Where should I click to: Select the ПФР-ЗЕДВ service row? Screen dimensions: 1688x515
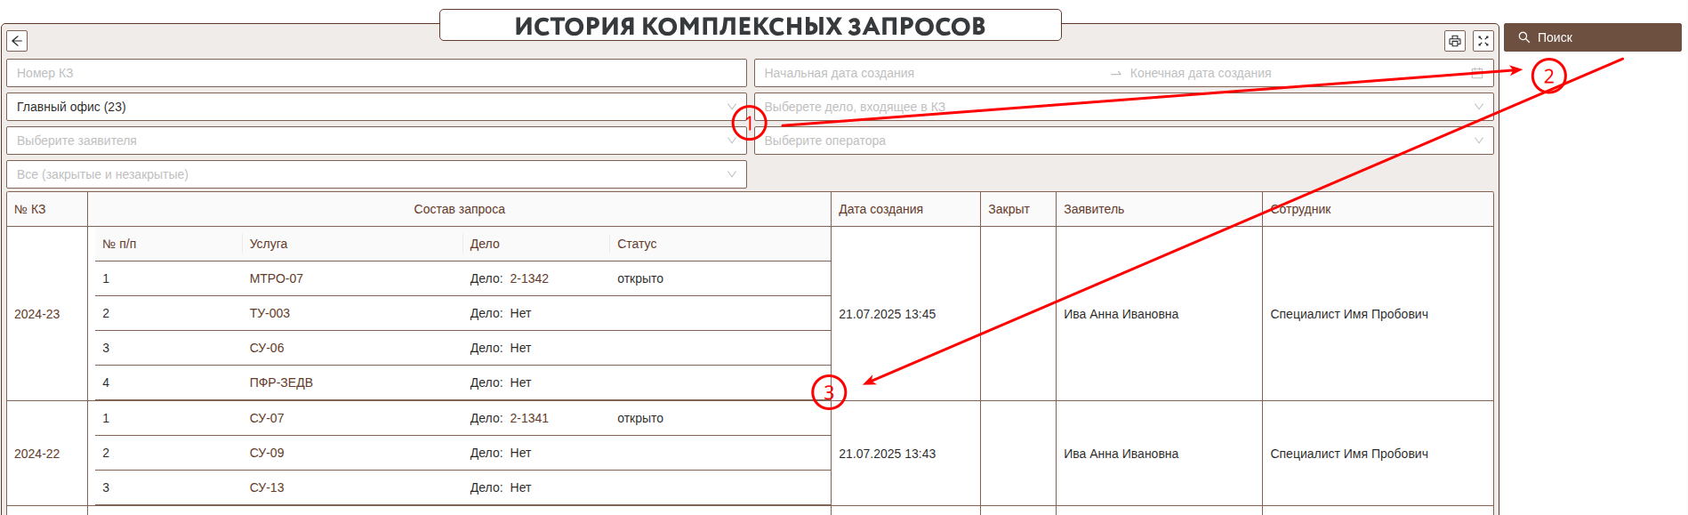click(x=281, y=382)
